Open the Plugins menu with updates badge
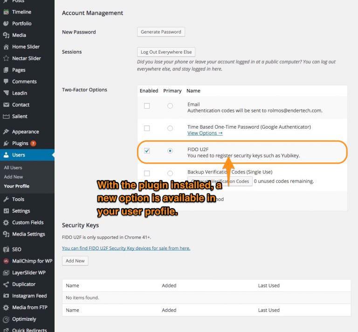Image resolution: width=358 pixels, height=332 pixels. click(21, 144)
